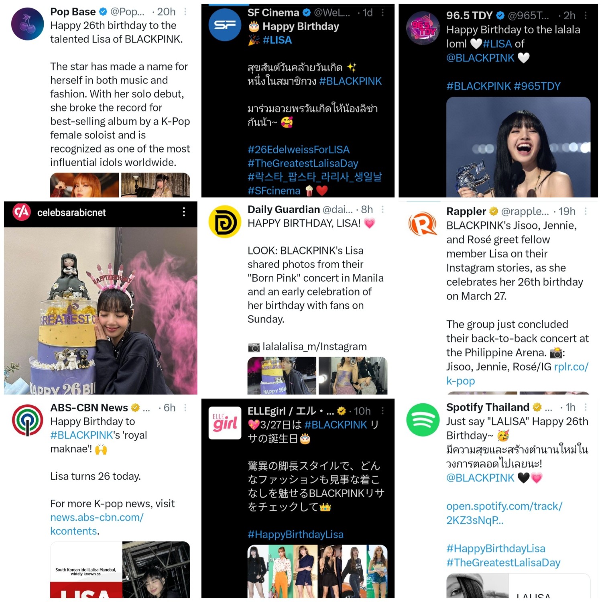Viewport: 602px width, 602px height.
Task: Open Rappler profile avatar
Action: click(x=423, y=224)
